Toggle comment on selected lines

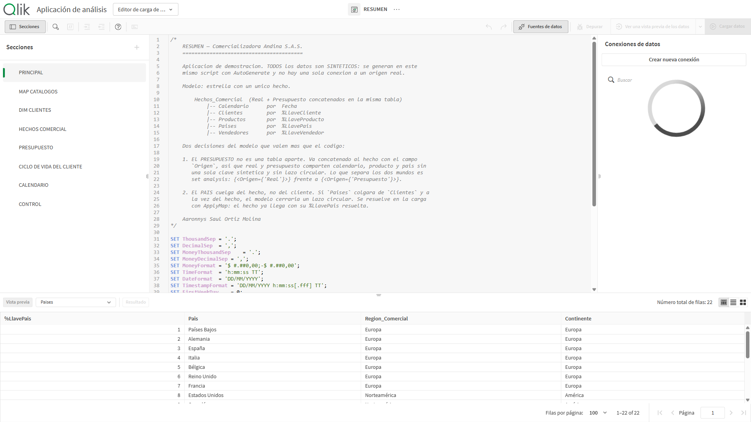70,27
